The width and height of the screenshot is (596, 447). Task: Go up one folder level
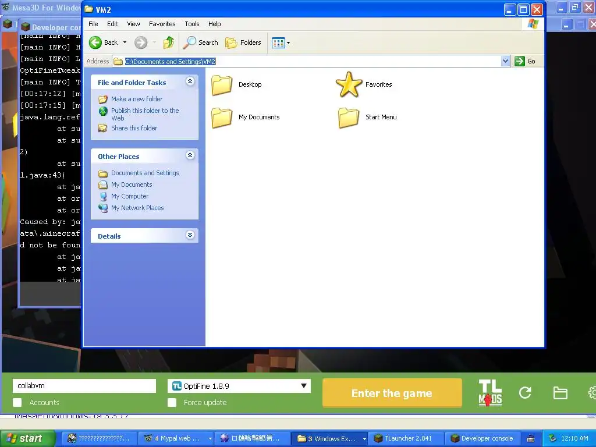168,42
